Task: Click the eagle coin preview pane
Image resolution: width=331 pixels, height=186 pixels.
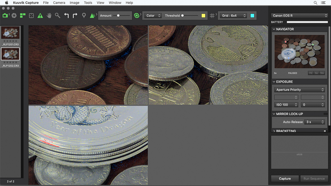Action: point(208,65)
